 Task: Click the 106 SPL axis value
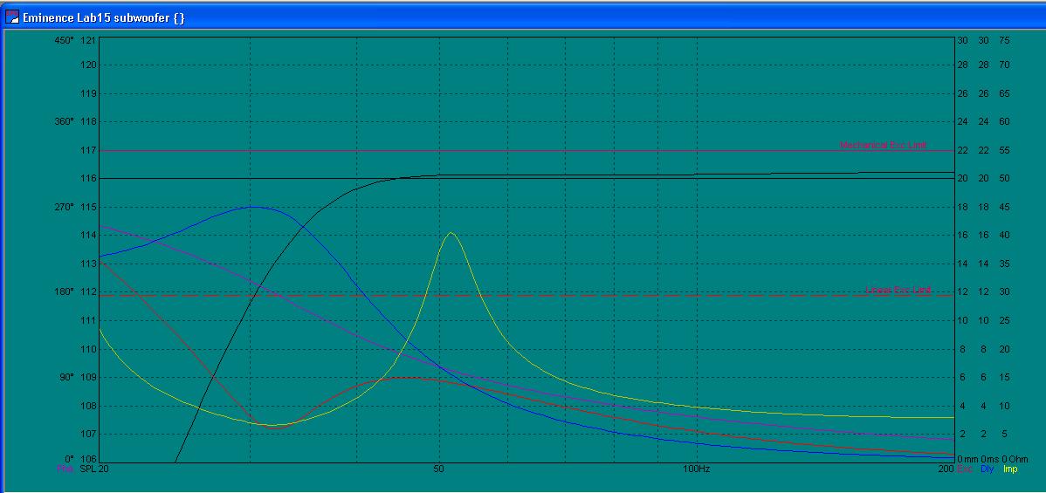[x=88, y=459]
